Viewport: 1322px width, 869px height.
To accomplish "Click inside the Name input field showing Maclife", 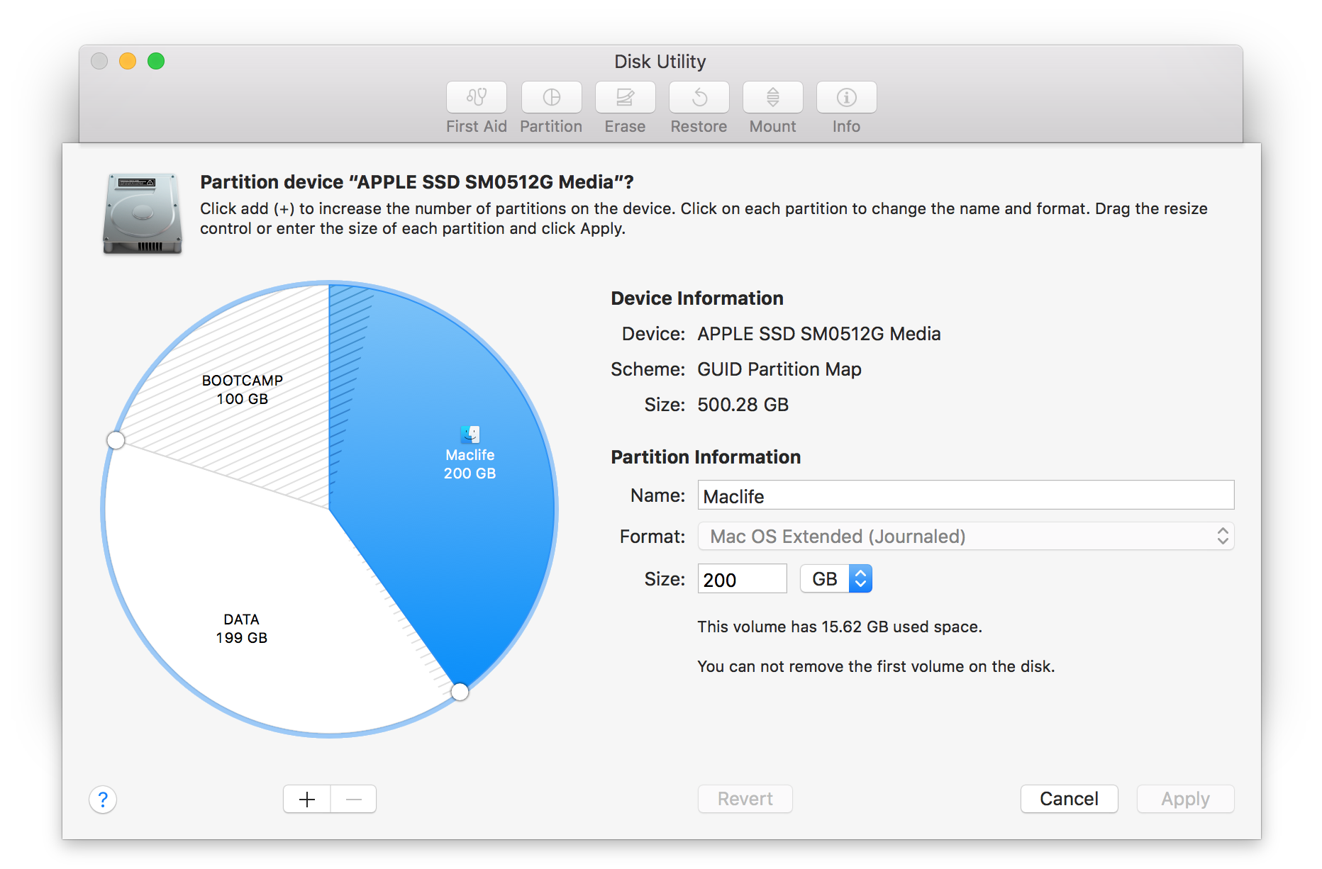I will [x=965, y=495].
